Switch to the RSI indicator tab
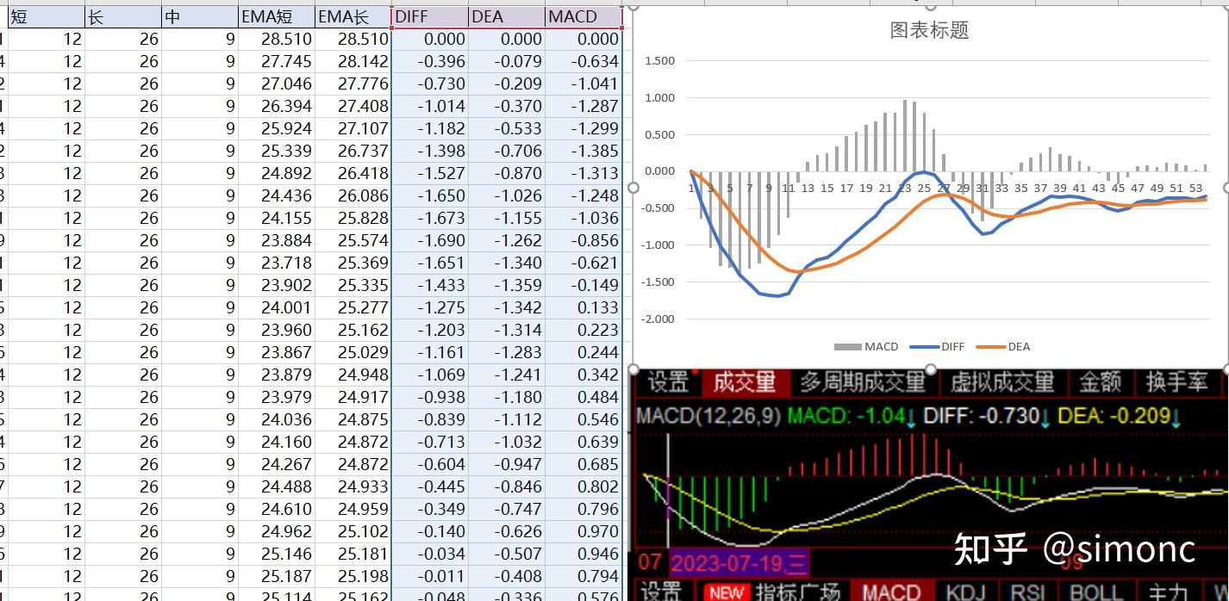Screen dimensions: 1229x601 pos(1028,592)
